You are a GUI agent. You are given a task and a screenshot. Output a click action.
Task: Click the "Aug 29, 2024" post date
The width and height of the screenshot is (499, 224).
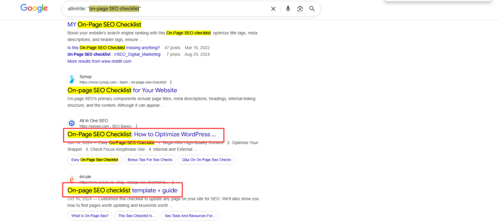pyautogui.click(x=197, y=54)
